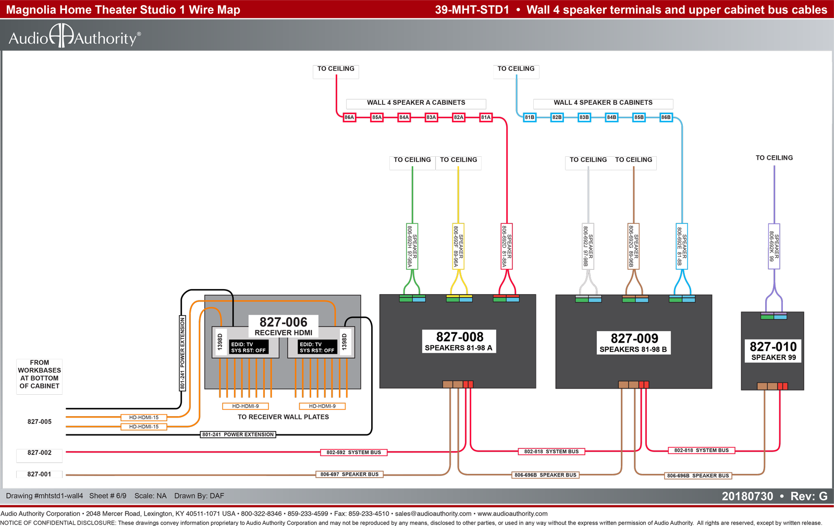The width and height of the screenshot is (834, 526).
Task: Click the 827-005 source label
Action: click(x=40, y=422)
